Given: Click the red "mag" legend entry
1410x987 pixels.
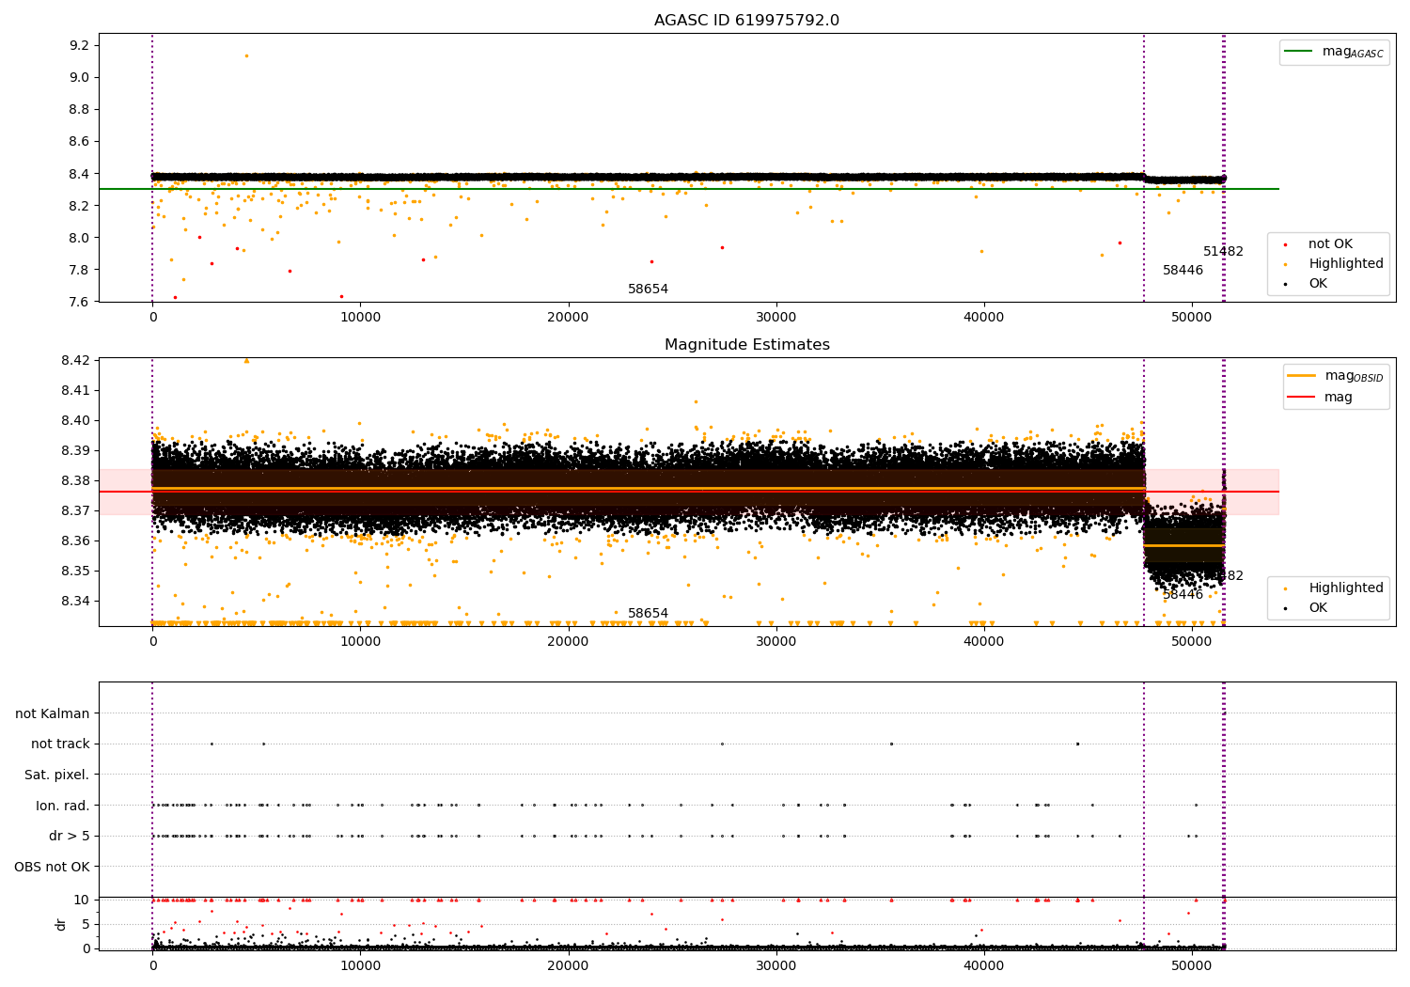Looking at the screenshot, I should pyautogui.click(x=1339, y=398).
